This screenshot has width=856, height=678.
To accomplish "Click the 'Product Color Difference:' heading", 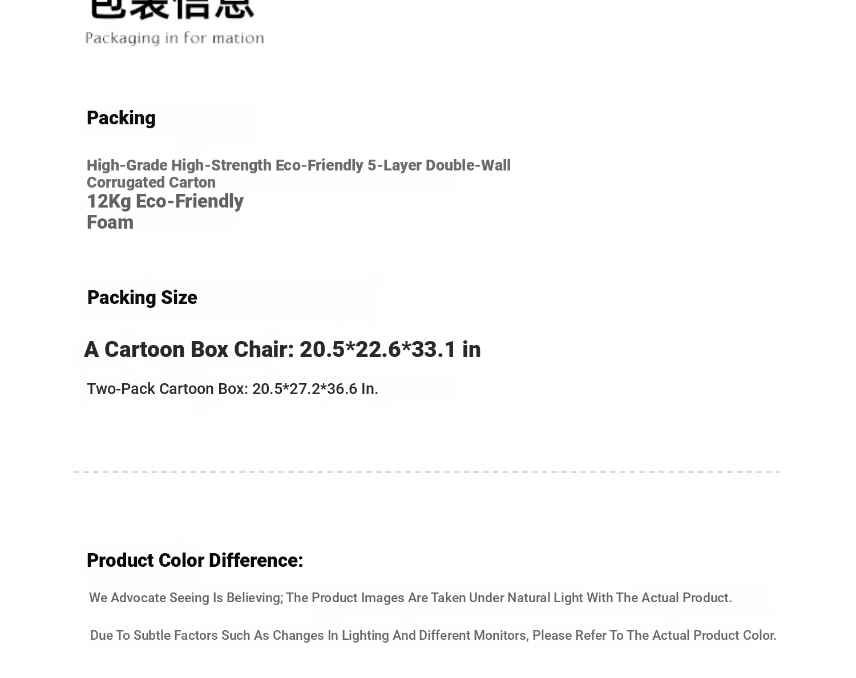I will (x=195, y=560).
